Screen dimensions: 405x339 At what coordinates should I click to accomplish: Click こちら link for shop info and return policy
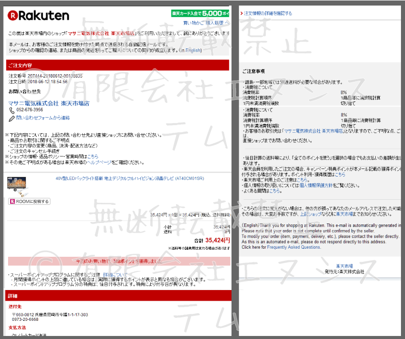tap(93, 156)
